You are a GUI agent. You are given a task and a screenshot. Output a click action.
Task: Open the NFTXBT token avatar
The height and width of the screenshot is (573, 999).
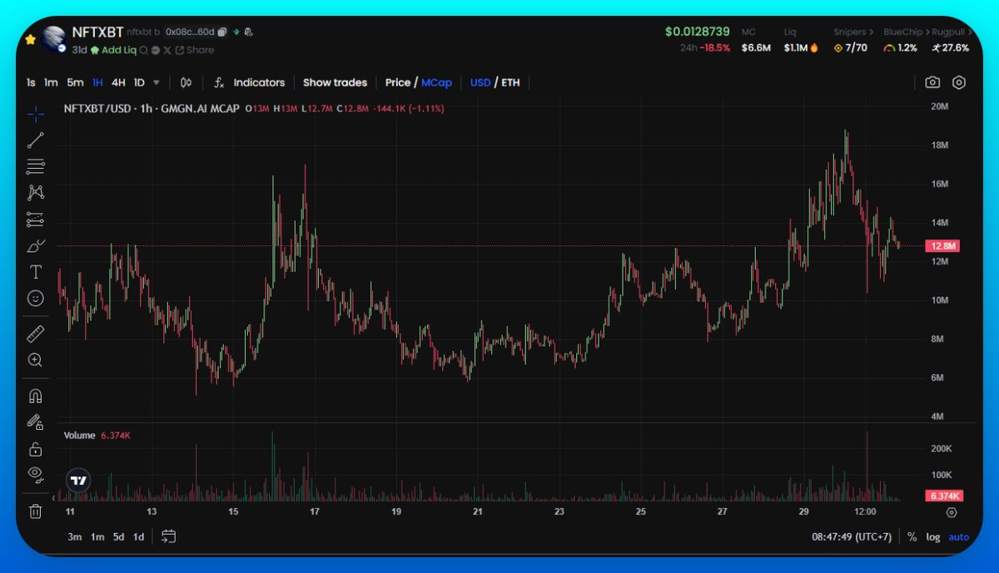click(54, 39)
